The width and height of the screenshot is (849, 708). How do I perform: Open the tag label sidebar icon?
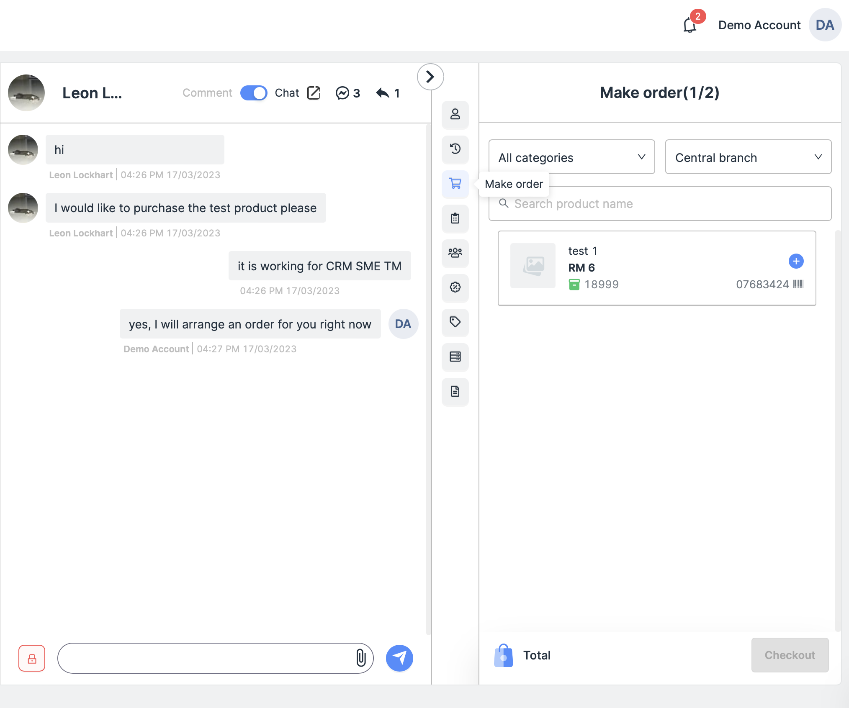pyautogui.click(x=455, y=322)
